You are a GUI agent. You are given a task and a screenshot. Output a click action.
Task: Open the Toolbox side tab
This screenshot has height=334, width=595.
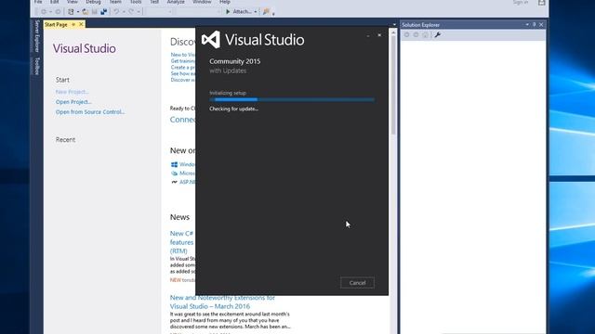point(37,66)
